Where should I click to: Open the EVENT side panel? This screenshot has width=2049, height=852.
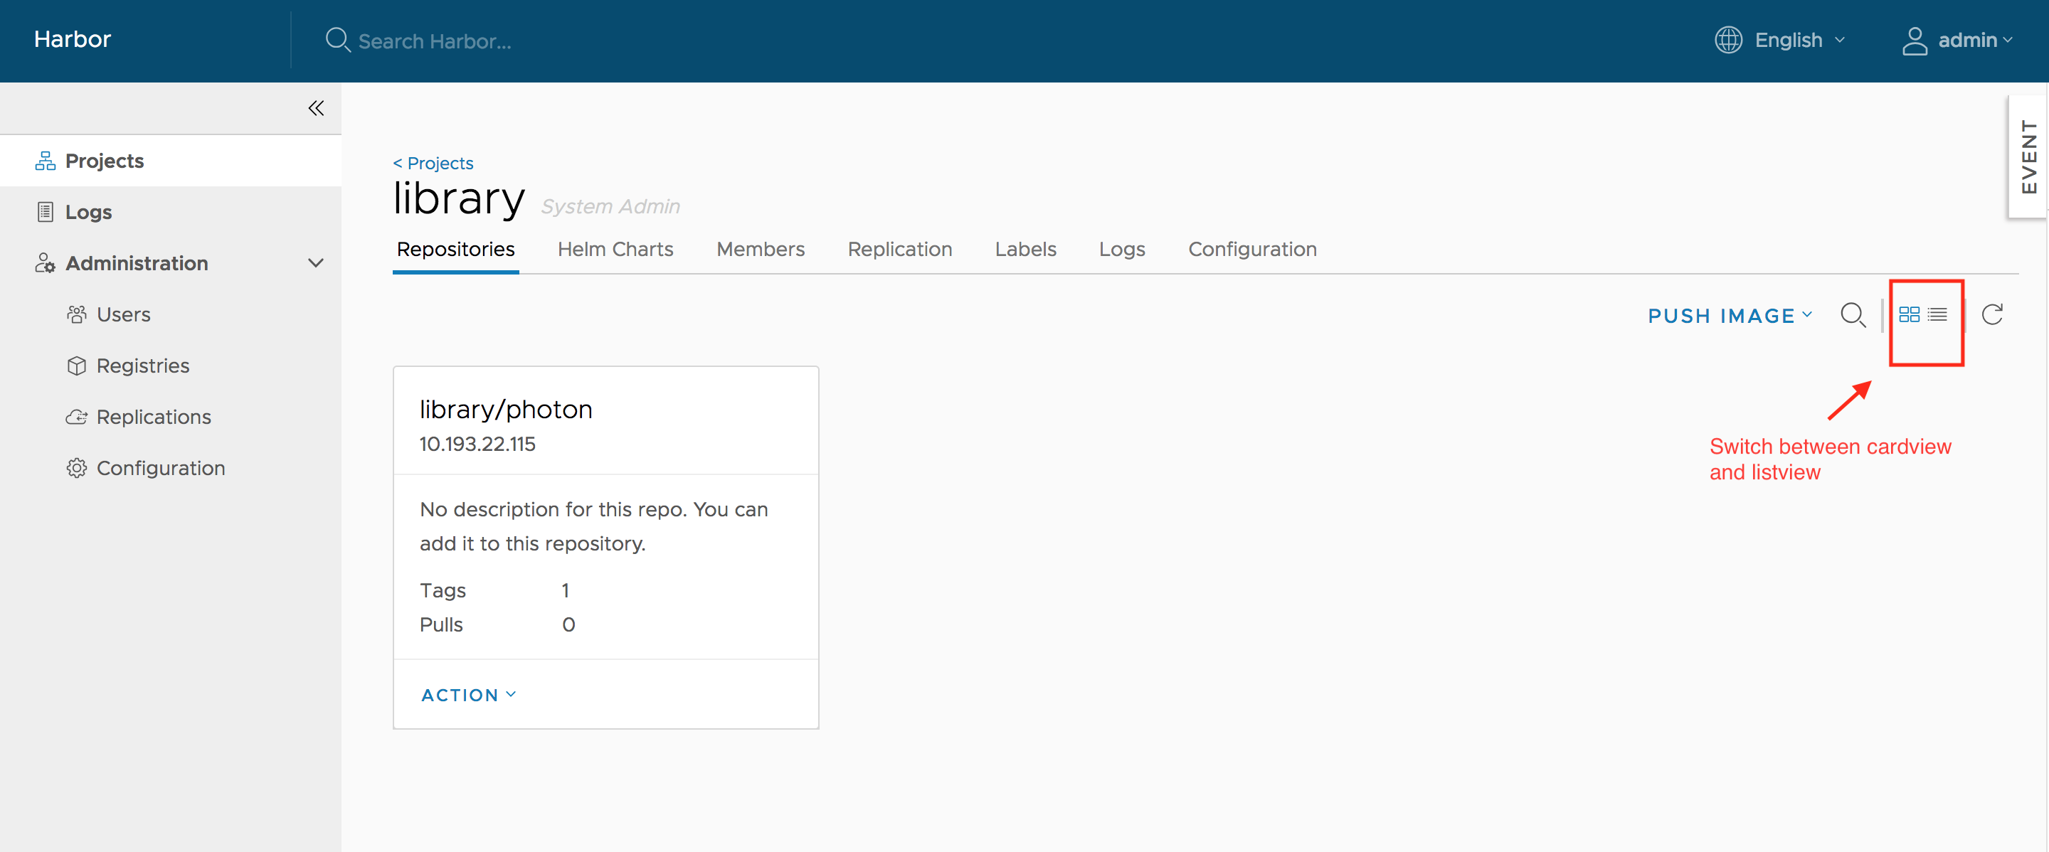pos(2029,157)
